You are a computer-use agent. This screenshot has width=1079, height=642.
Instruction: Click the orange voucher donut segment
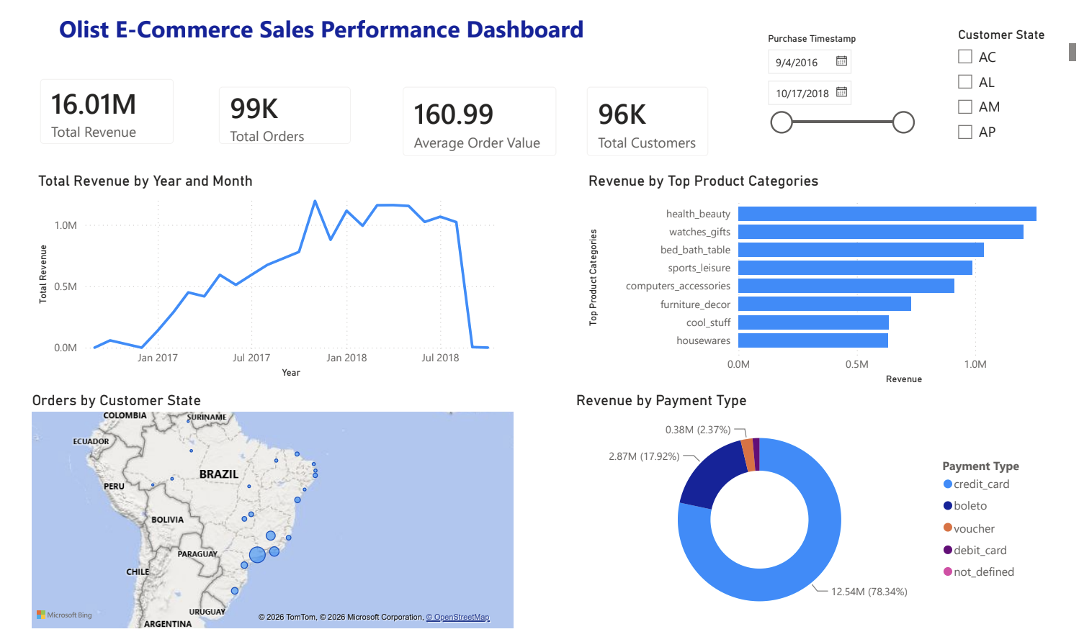click(x=748, y=455)
